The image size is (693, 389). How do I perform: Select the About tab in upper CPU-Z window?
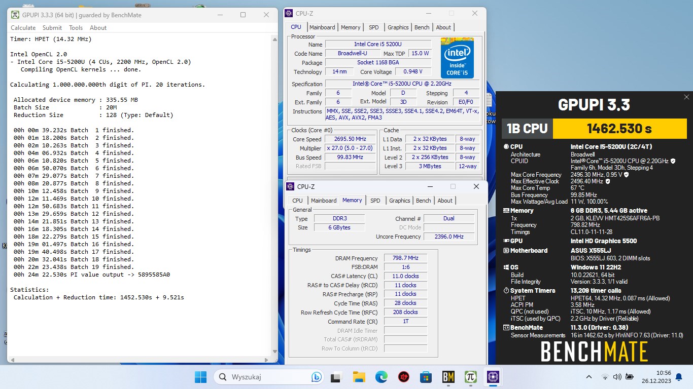443,27
